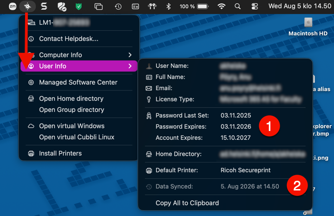
Task: Select the User Info menu item
Action: coord(79,66)
